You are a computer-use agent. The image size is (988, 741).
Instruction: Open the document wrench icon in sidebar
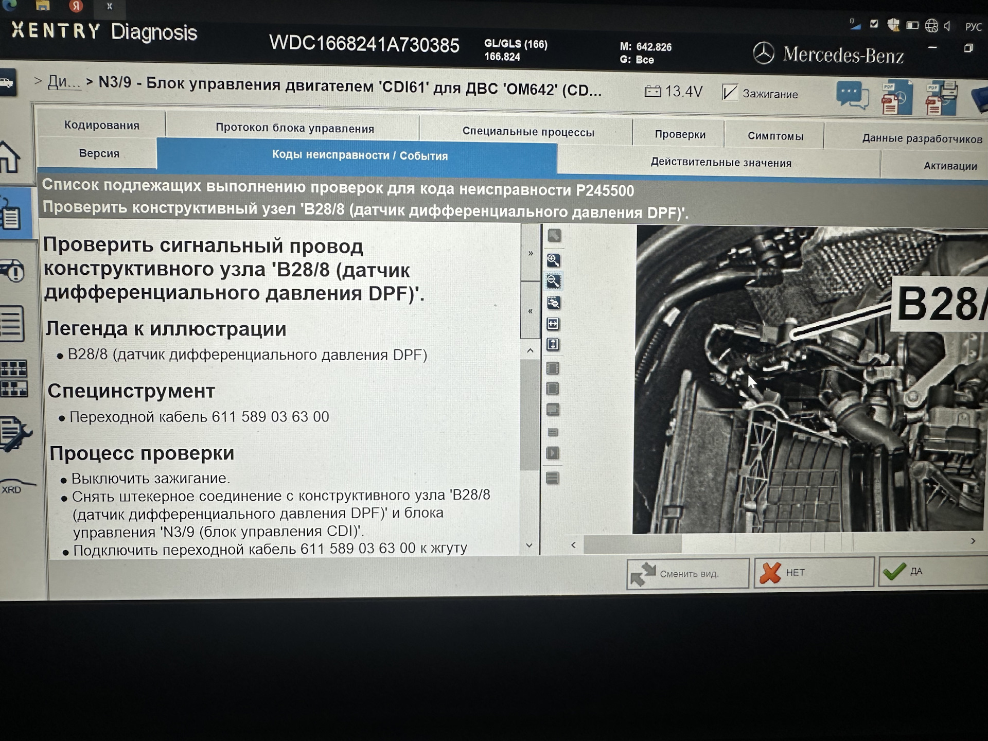coord(14,433)
